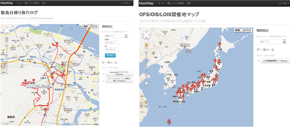Click MashMap brand in right window
Screen dimensions: 290x128
click(146, 3)
